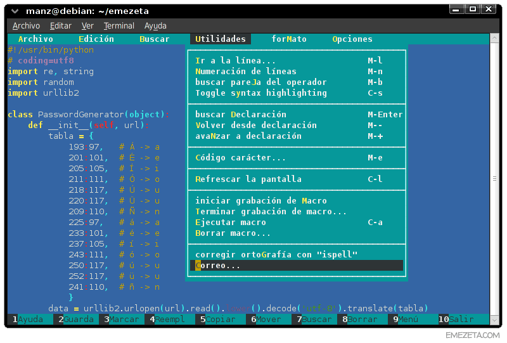Click the 'import urllib2' line
This screenshot has height=343, width=507.
(43, 93)
